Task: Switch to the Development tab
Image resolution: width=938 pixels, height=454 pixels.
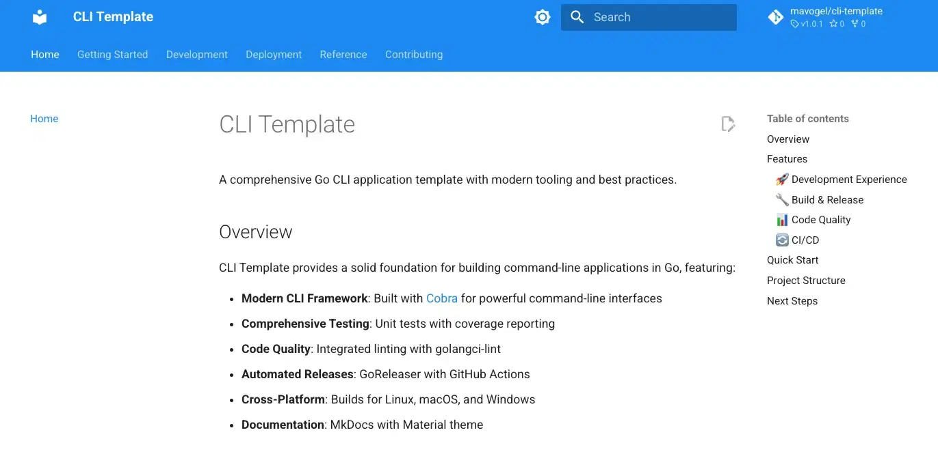Action: click(x=197, y=55)
